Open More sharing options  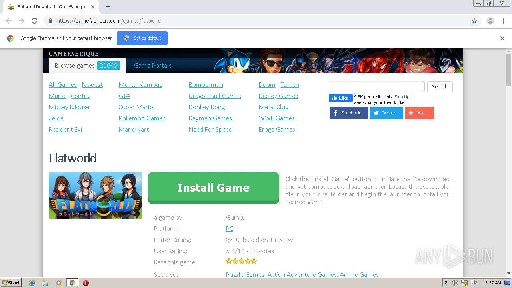coord(420,113)
